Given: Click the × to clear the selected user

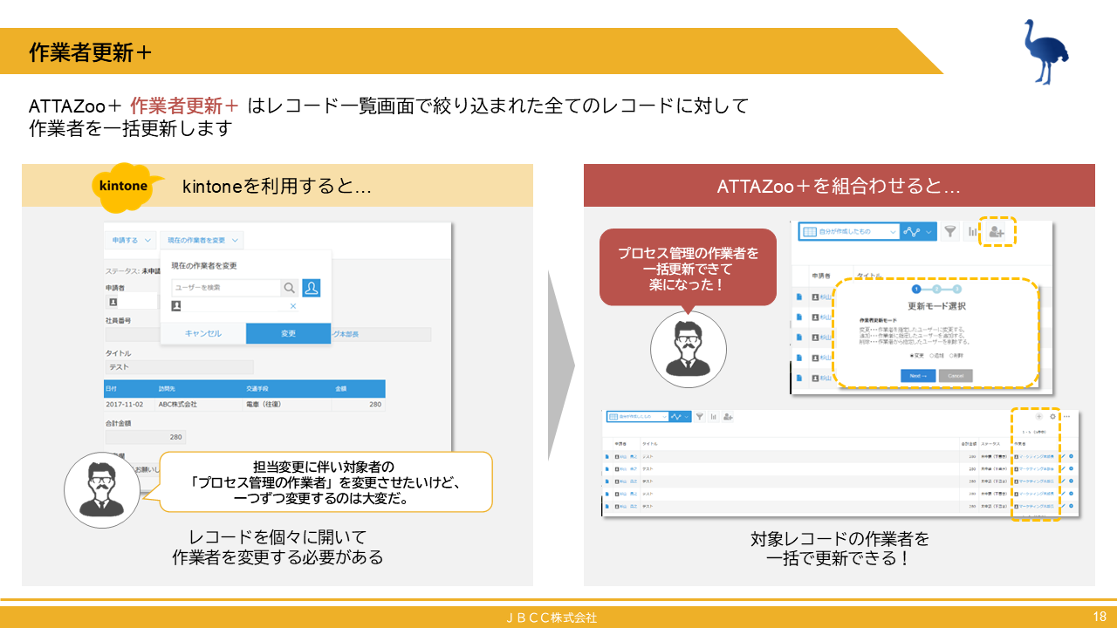Looking at the screenshot, I should pyautogui.click(x=293, y=306).
